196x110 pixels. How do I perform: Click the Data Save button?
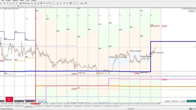coord(30,101)
